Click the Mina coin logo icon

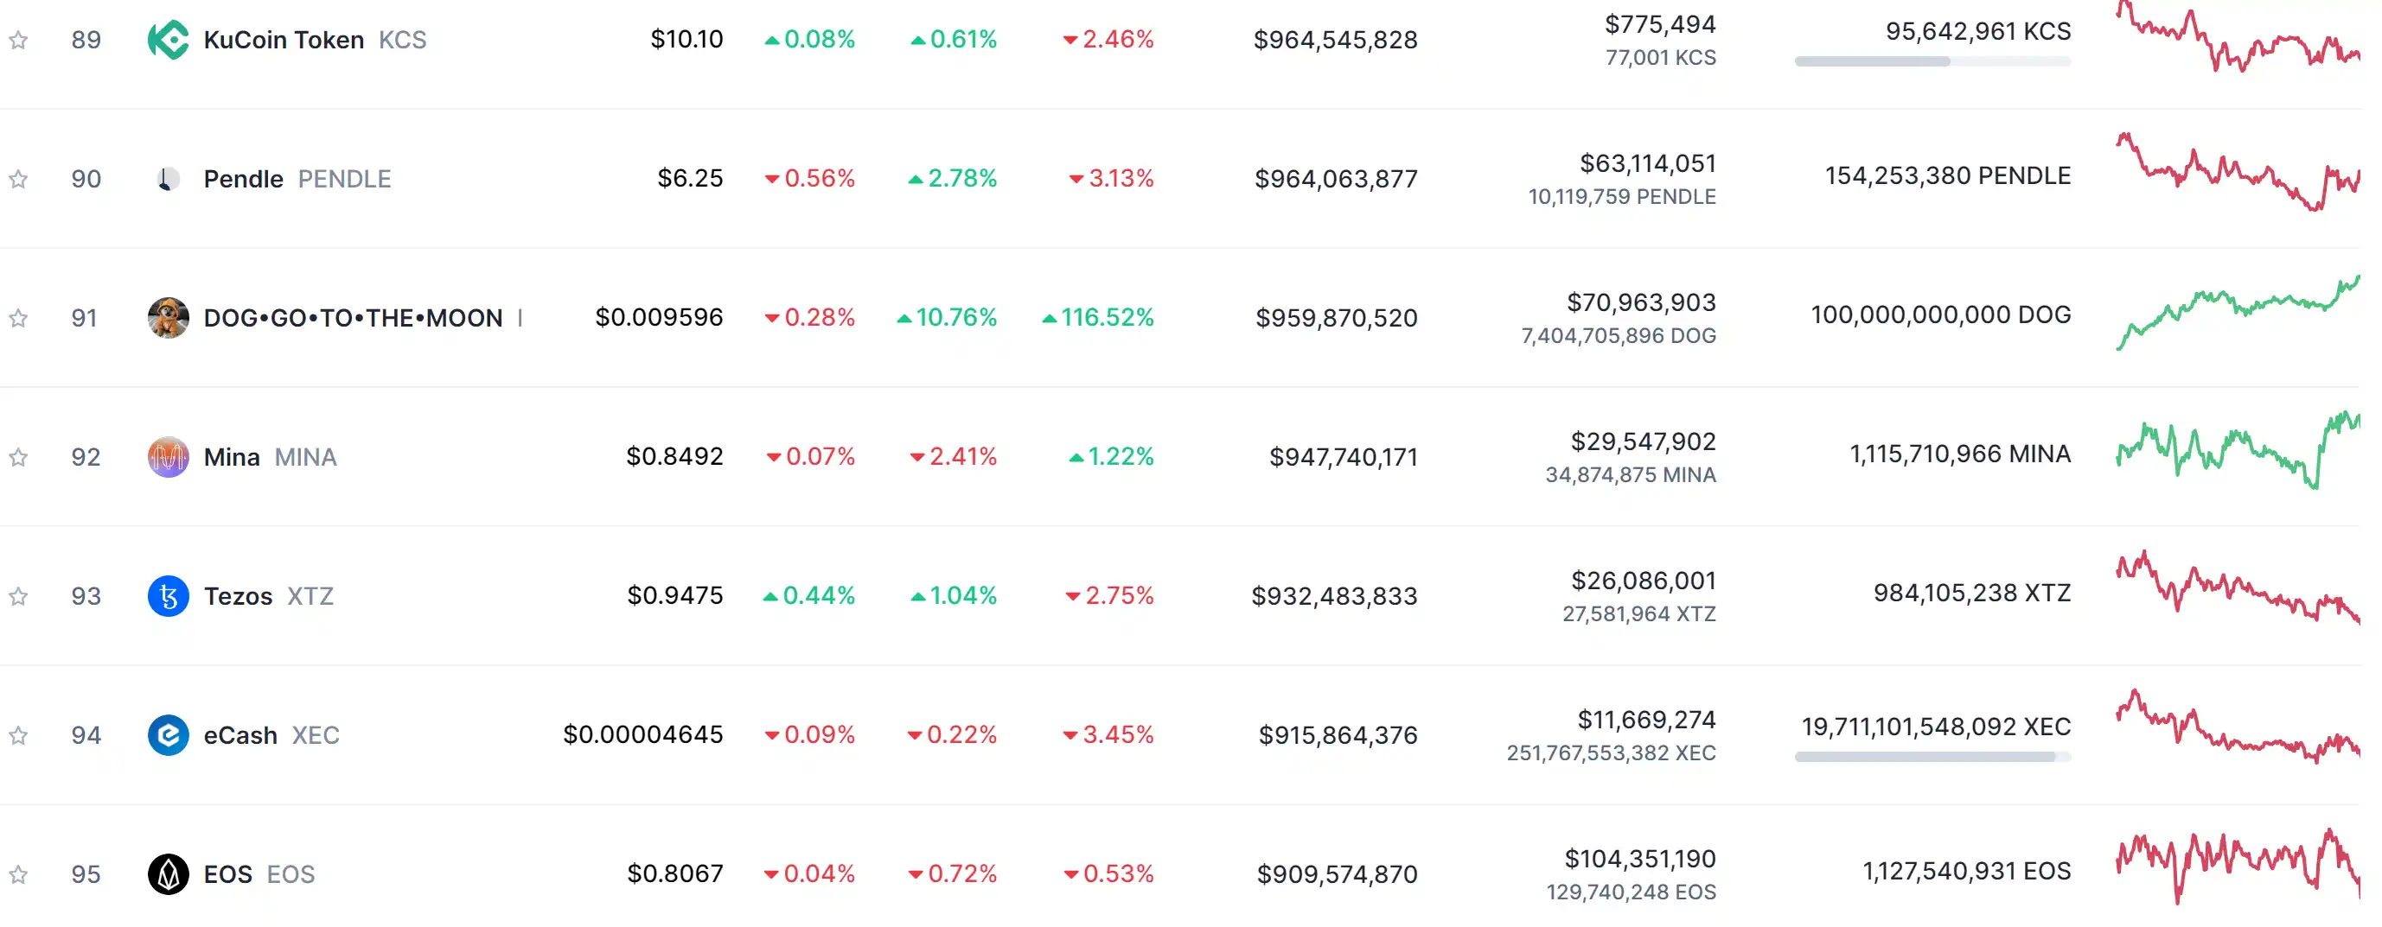pos(169,456)
